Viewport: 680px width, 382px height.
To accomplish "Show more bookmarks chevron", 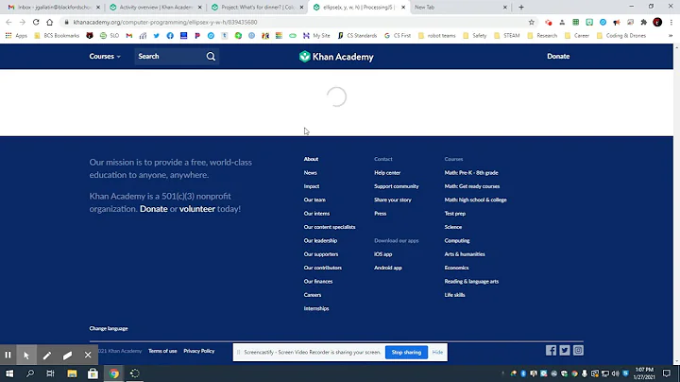I will pyautogui.click(x=671, y=36).
